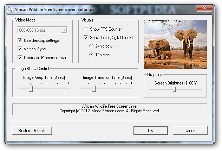Click the Image Transition Time slider thumb

94,88
